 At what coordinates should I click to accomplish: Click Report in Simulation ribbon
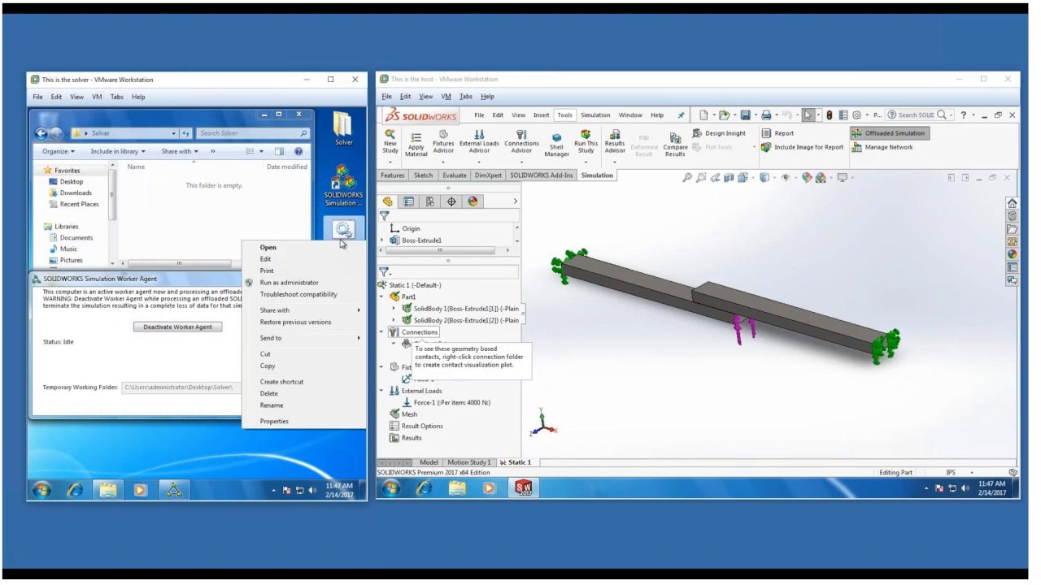coord(777,133)
